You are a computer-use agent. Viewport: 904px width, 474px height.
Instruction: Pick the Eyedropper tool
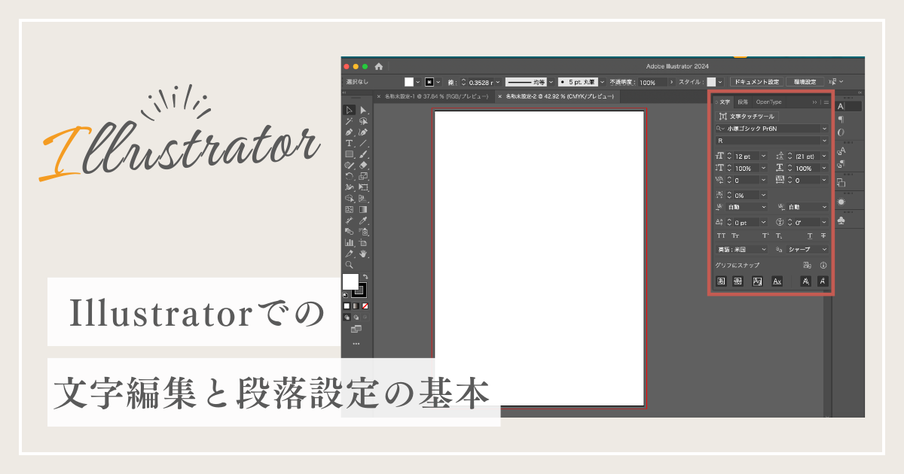(363, 220)
